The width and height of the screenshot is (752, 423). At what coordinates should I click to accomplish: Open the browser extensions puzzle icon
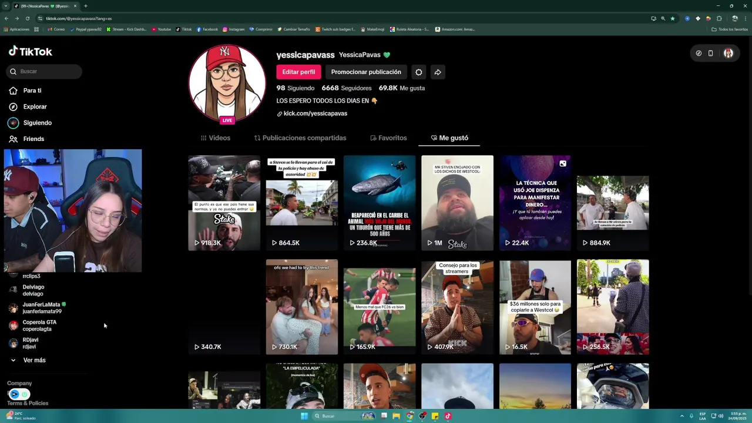point(719,18)
